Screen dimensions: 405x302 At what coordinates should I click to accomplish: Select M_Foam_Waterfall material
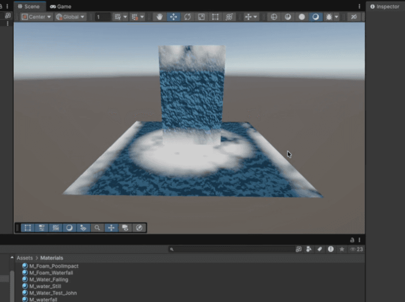point(47,272)
